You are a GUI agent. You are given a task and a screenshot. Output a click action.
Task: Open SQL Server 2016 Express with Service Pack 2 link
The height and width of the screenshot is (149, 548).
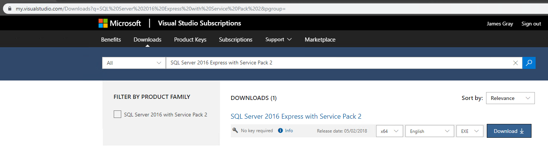[x=296, y=116]
